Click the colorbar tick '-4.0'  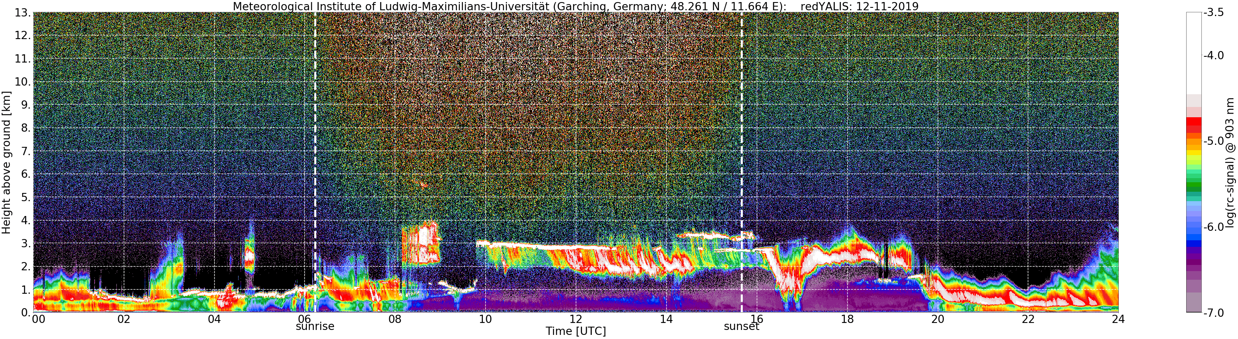tap(1213, 55)
